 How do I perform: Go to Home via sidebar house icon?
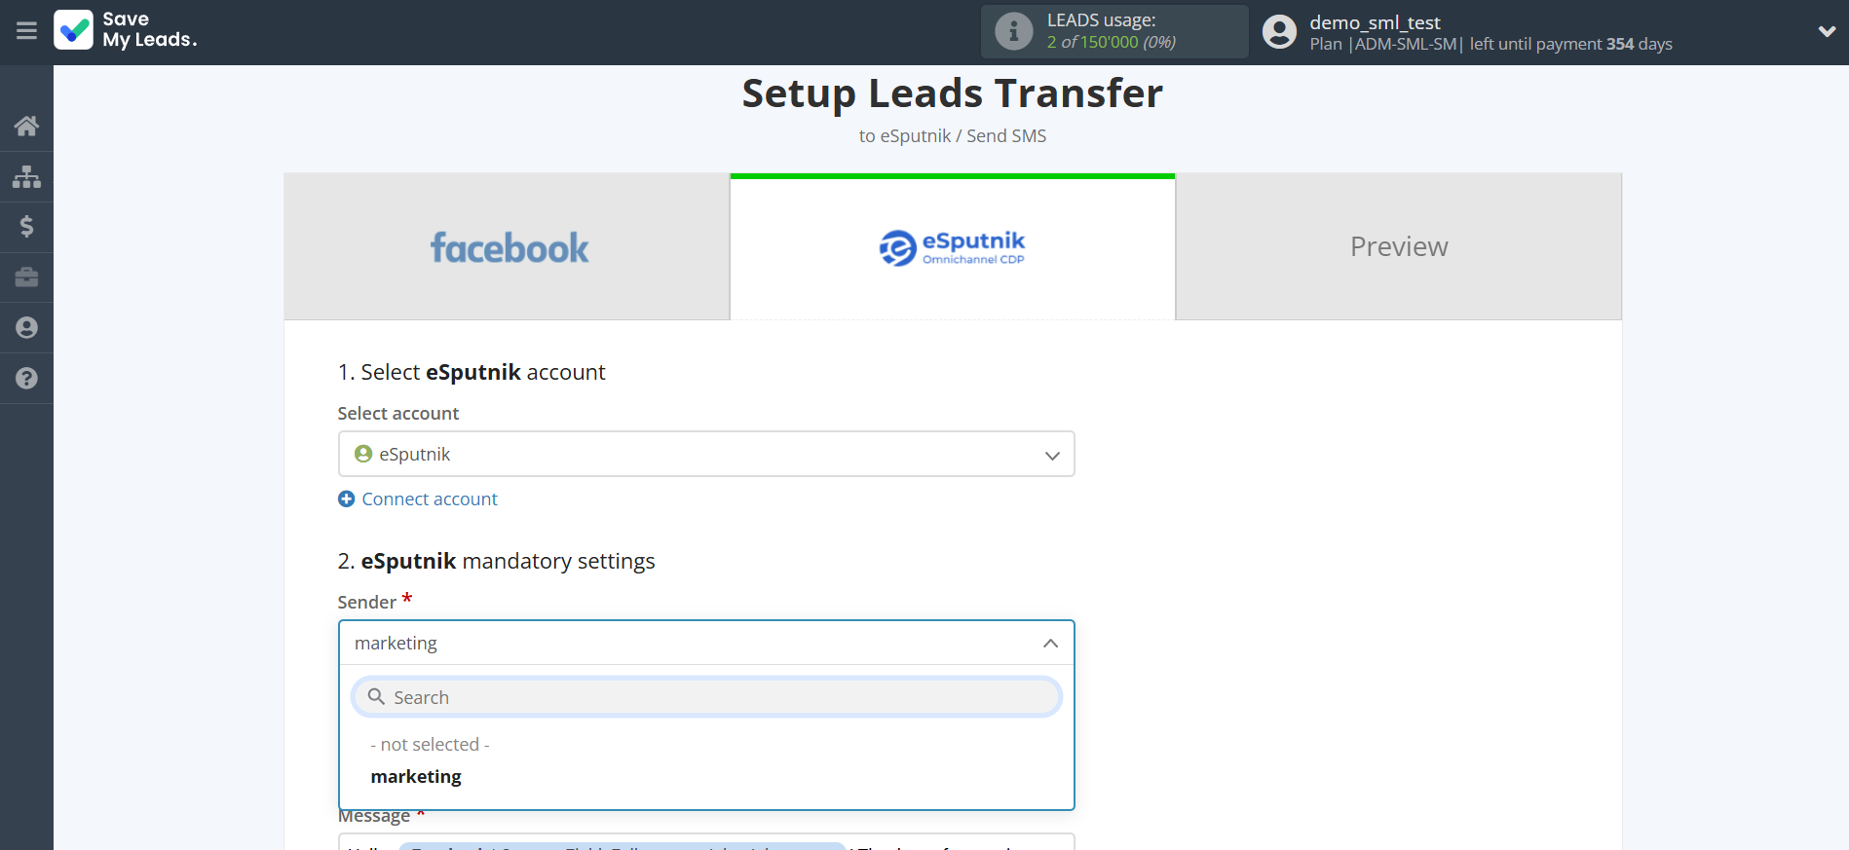pos(26,126)
